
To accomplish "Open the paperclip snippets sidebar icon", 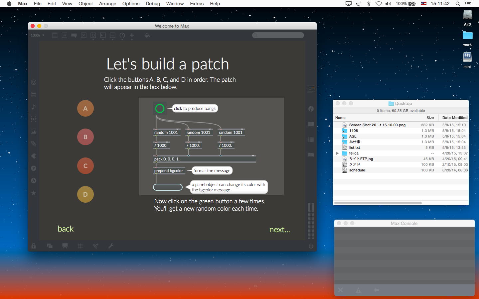I will pyautogui.click(x=34, y=144).
